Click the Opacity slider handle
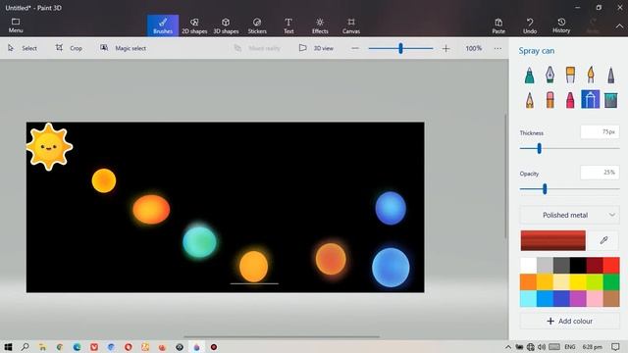This screenshot has width=628, height=353. pos(545,189)
